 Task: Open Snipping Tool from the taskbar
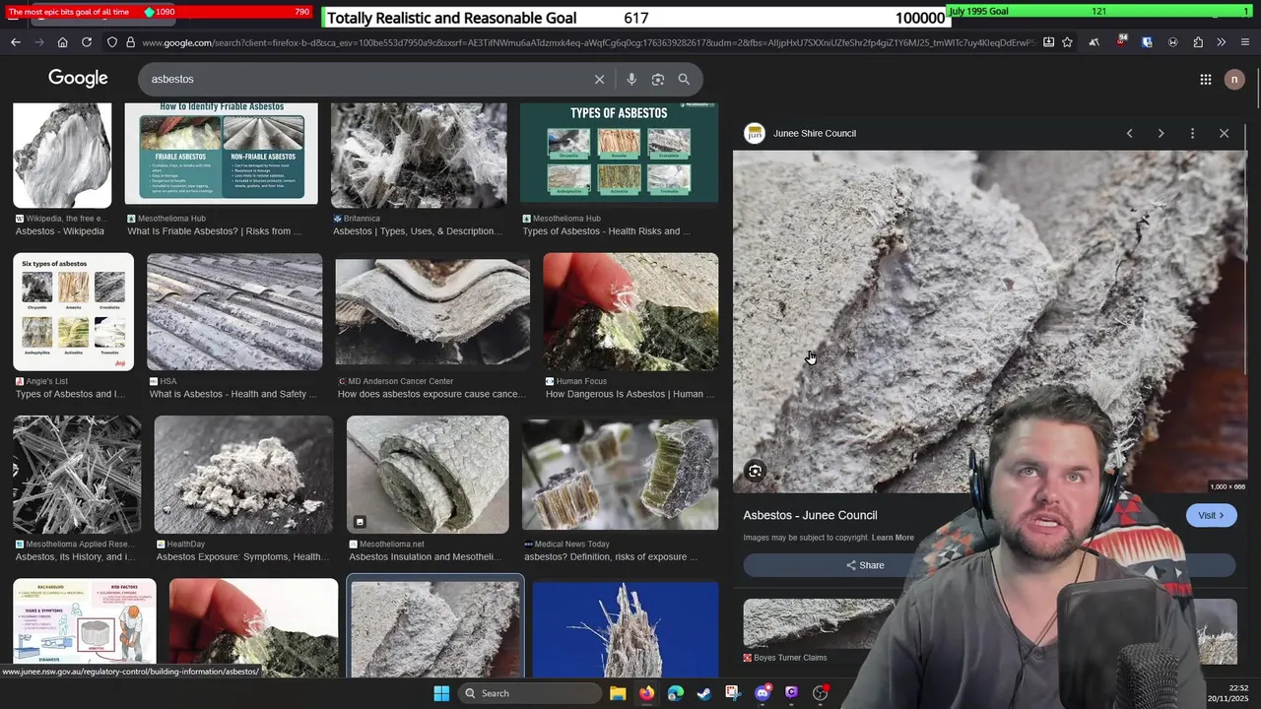tap(733, 693)
